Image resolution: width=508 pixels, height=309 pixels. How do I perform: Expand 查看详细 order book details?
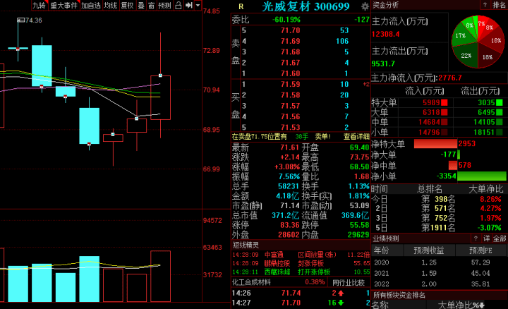[355, 137]
